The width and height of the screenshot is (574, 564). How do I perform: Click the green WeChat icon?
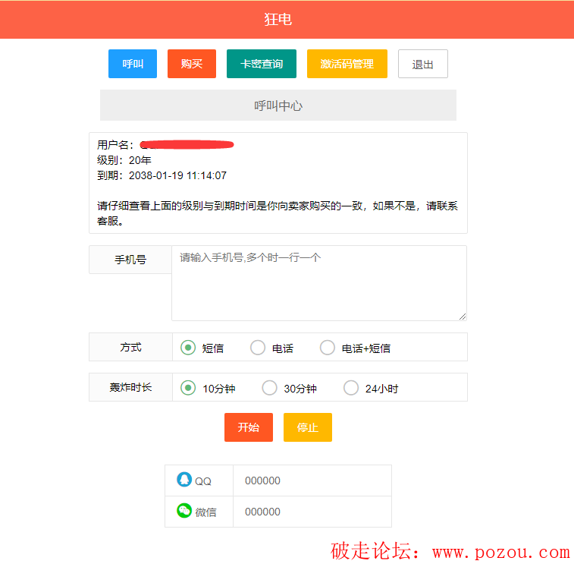pos(184,511)
